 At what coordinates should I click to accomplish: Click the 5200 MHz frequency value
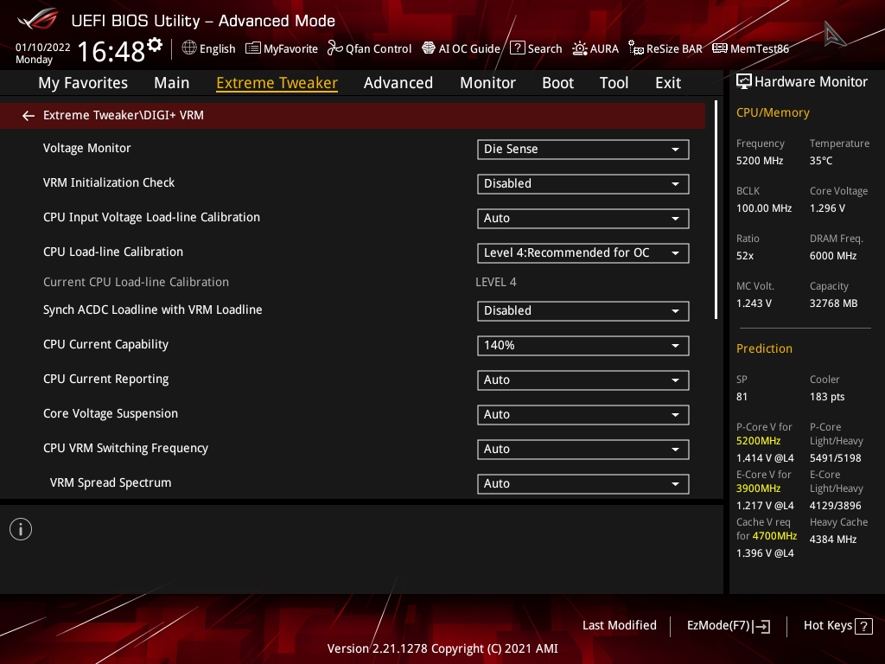(759, 160)
